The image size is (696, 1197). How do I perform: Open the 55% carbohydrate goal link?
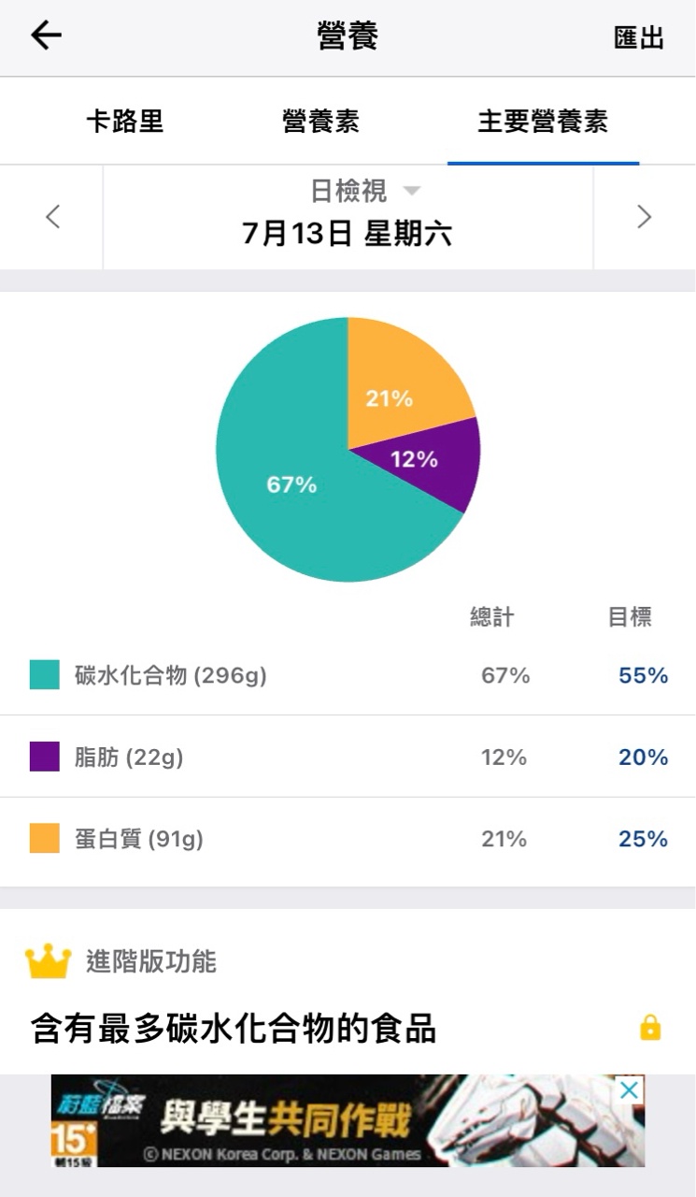643,675
